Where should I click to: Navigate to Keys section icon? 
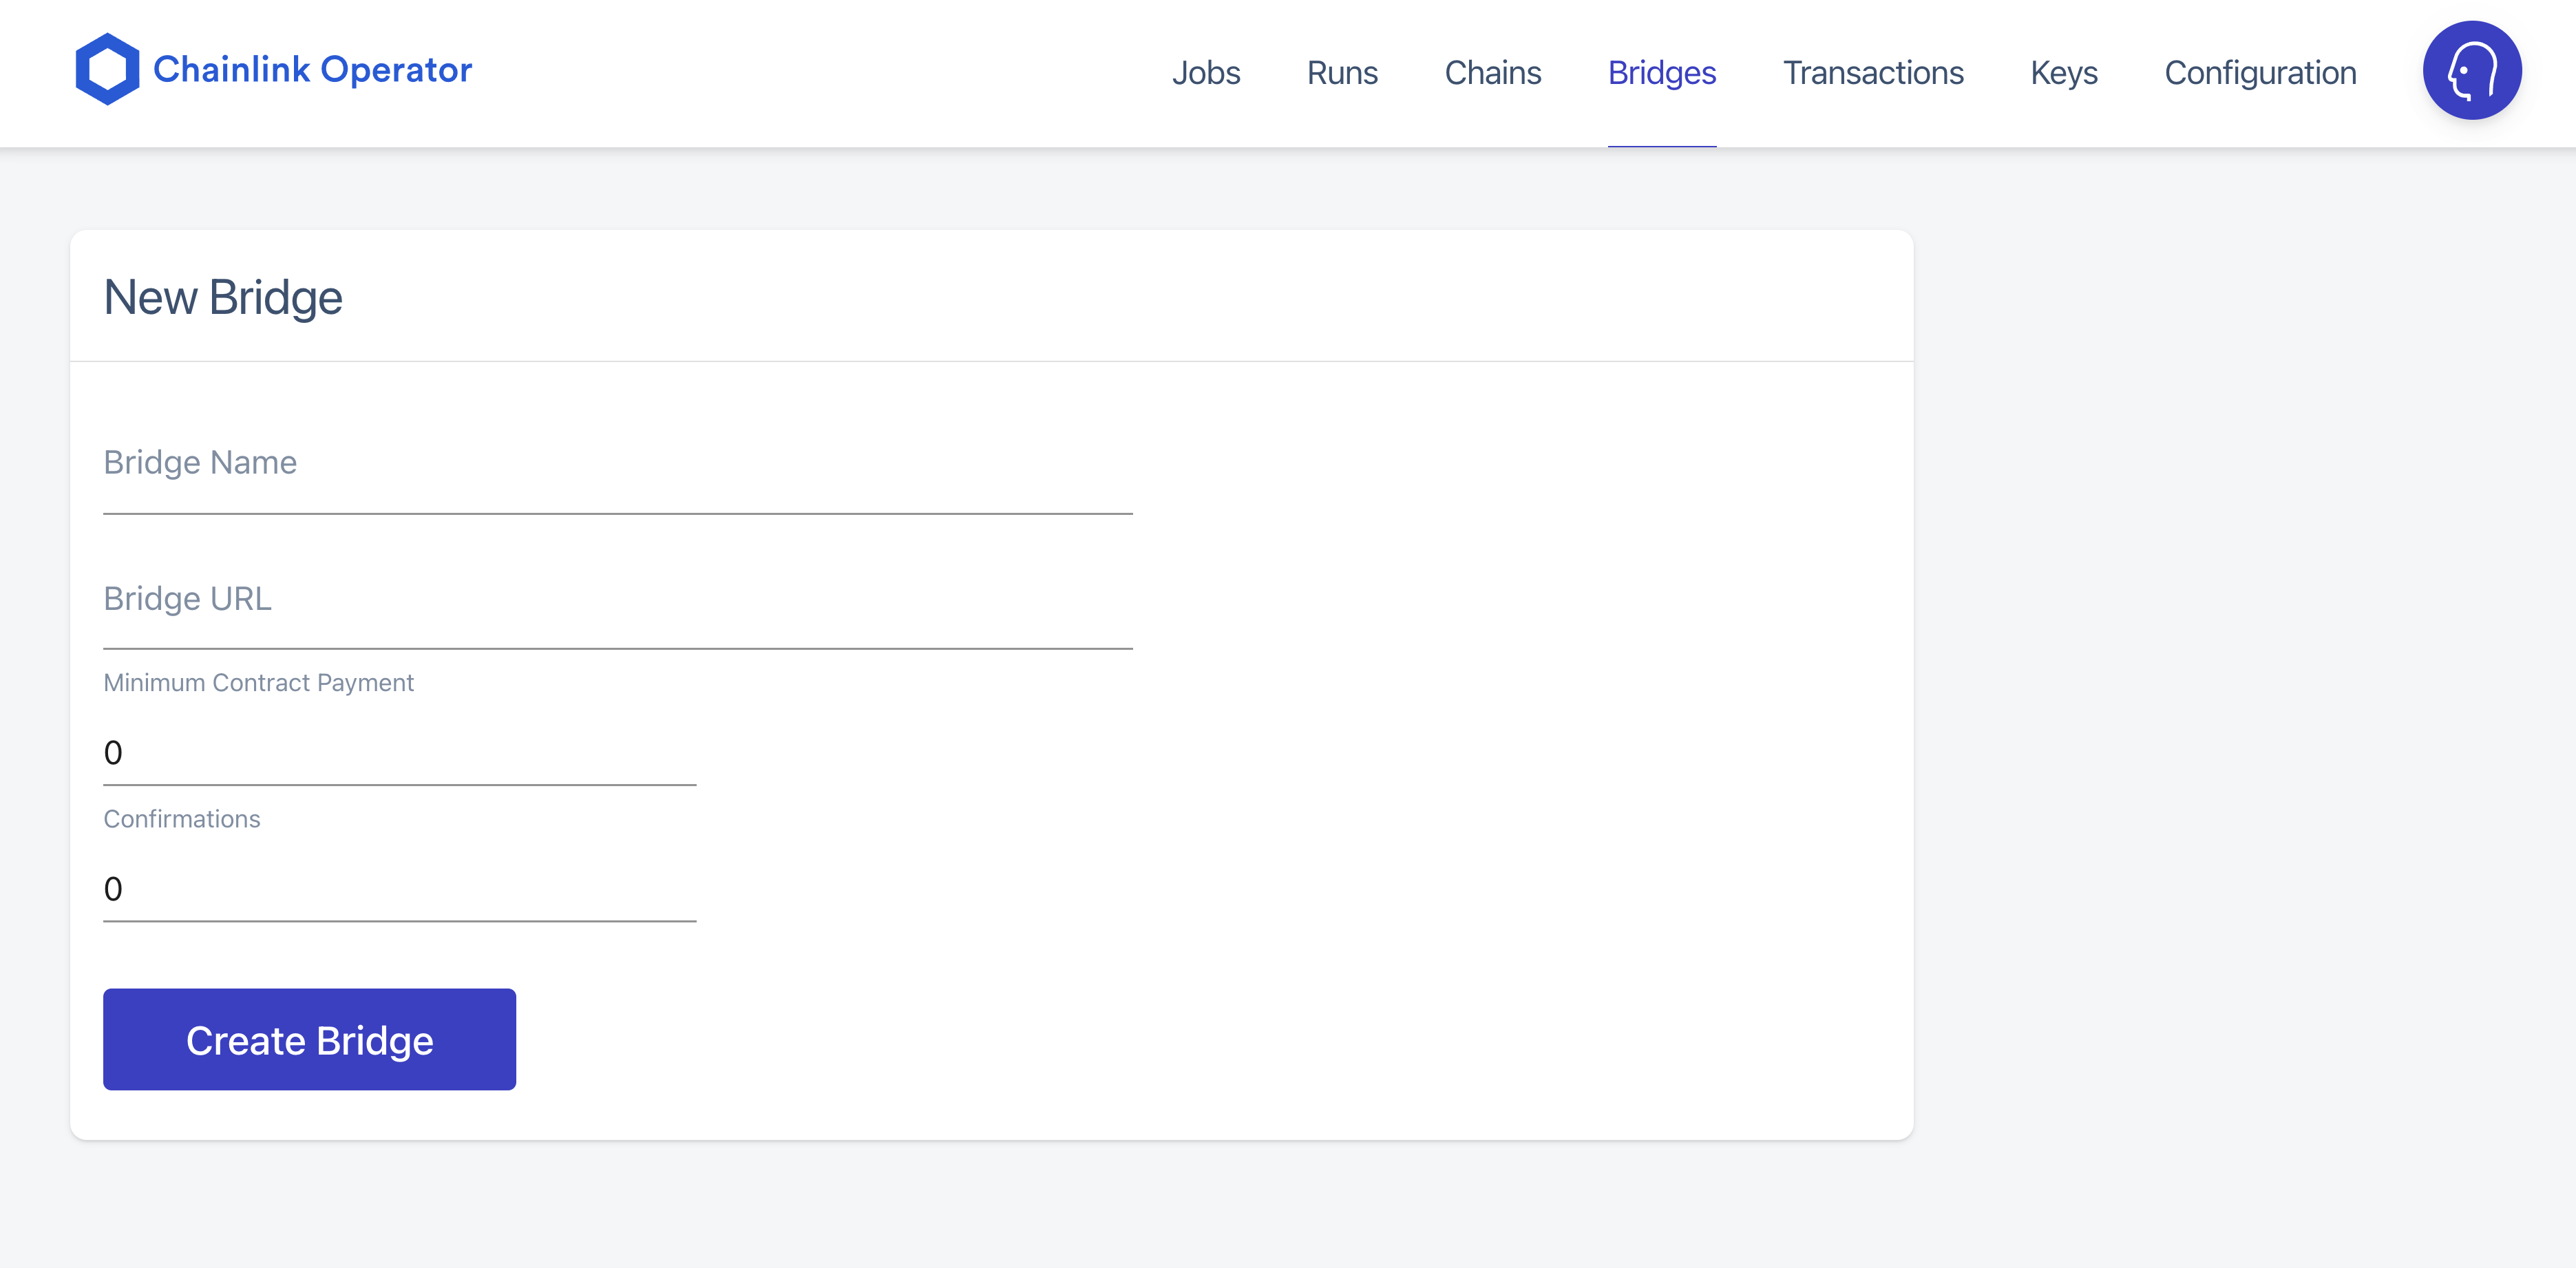pyautogui.click(x=2062, y=72)
